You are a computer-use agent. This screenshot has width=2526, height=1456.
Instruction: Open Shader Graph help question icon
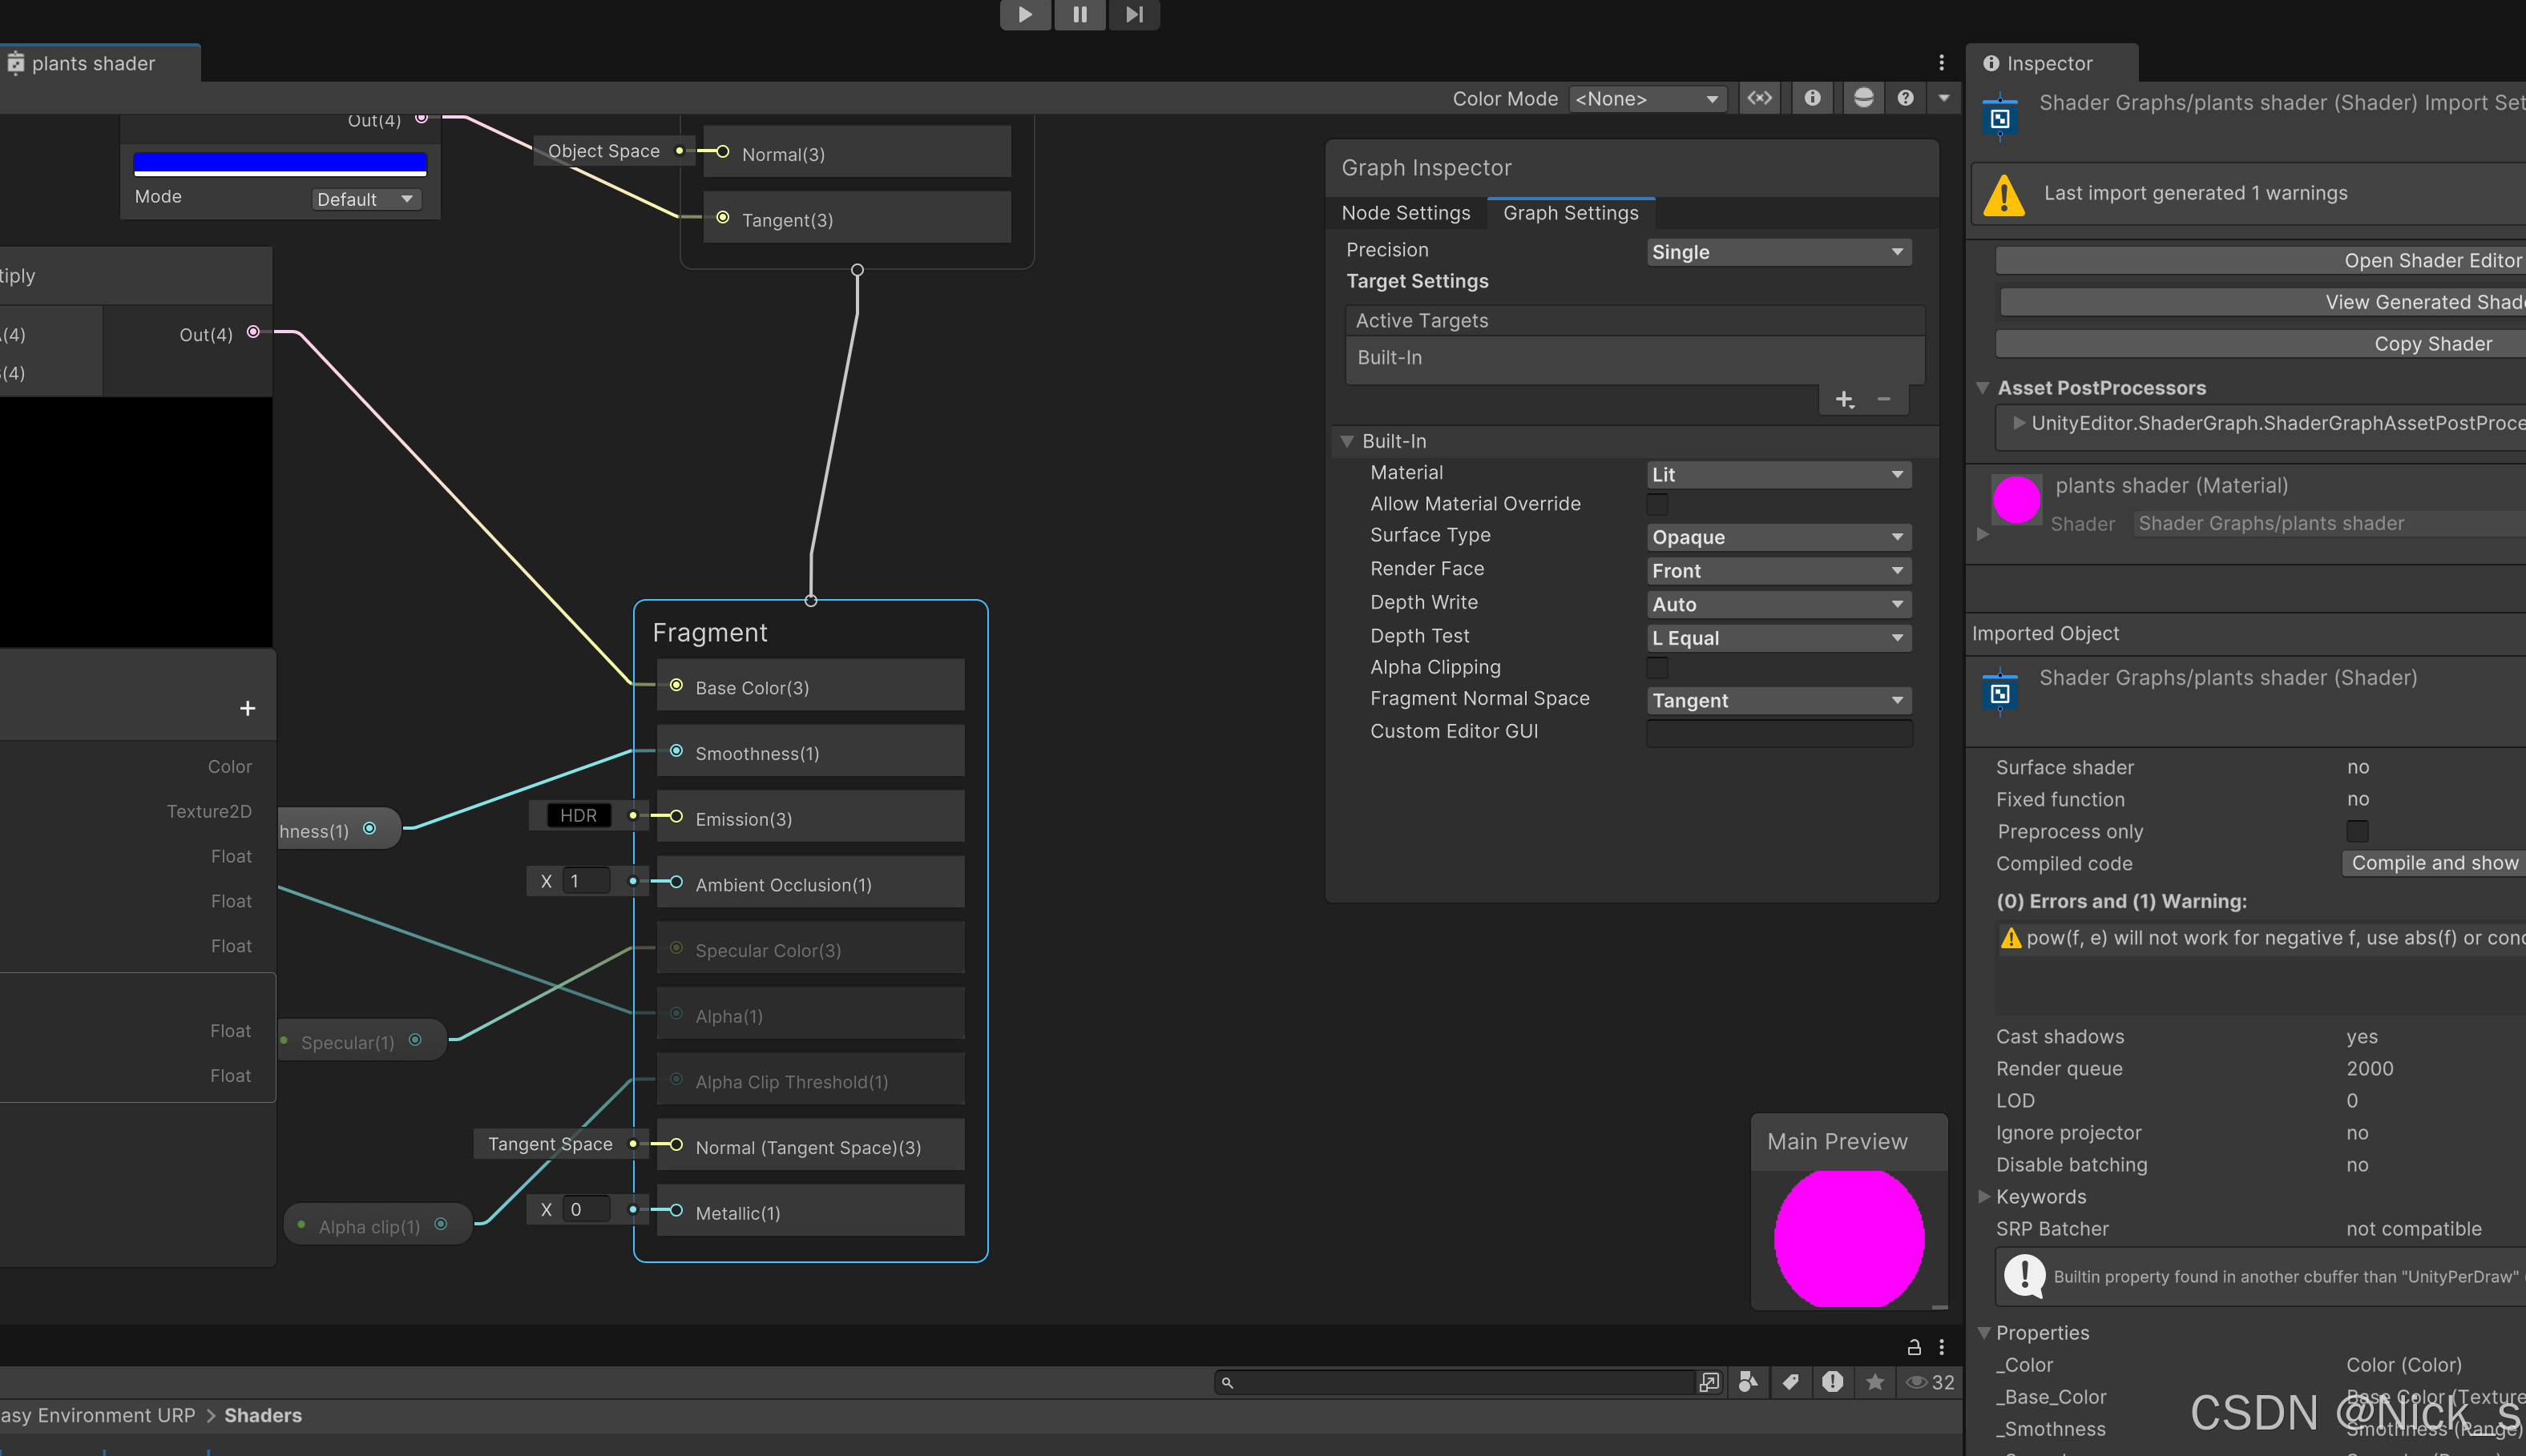[x=1905, y=98]
